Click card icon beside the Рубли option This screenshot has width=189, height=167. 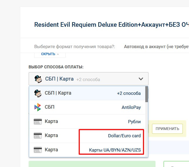38,122
